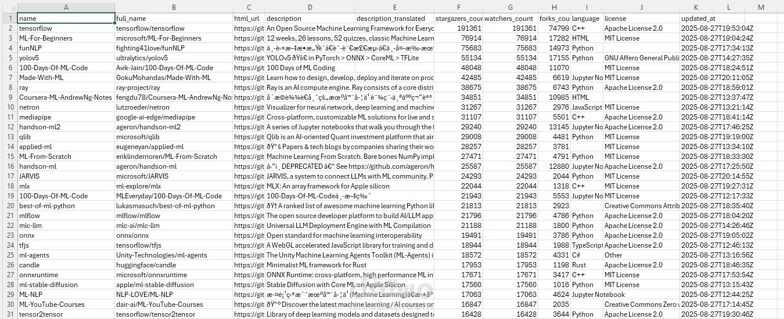This screenshot has height=319, width=784.
Task: Select column F header
Action: point(458,7)
